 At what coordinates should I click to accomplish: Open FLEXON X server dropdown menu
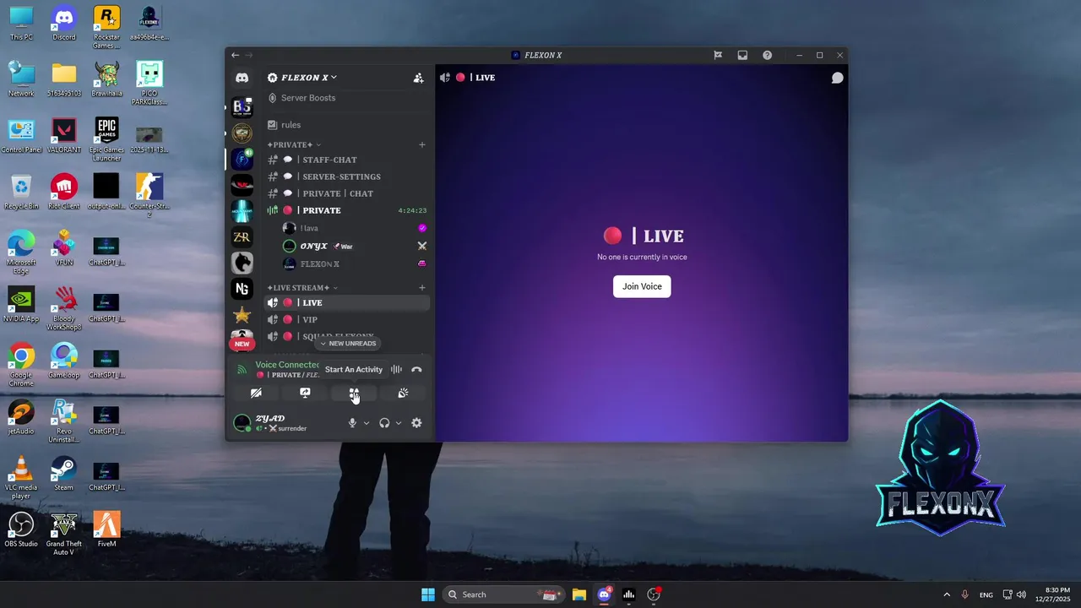point(302,78)
